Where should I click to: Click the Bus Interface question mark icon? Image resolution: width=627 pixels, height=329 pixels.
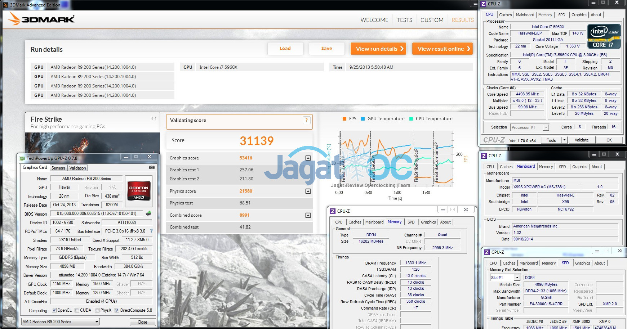pyautogui.click(x=151, y=231)
